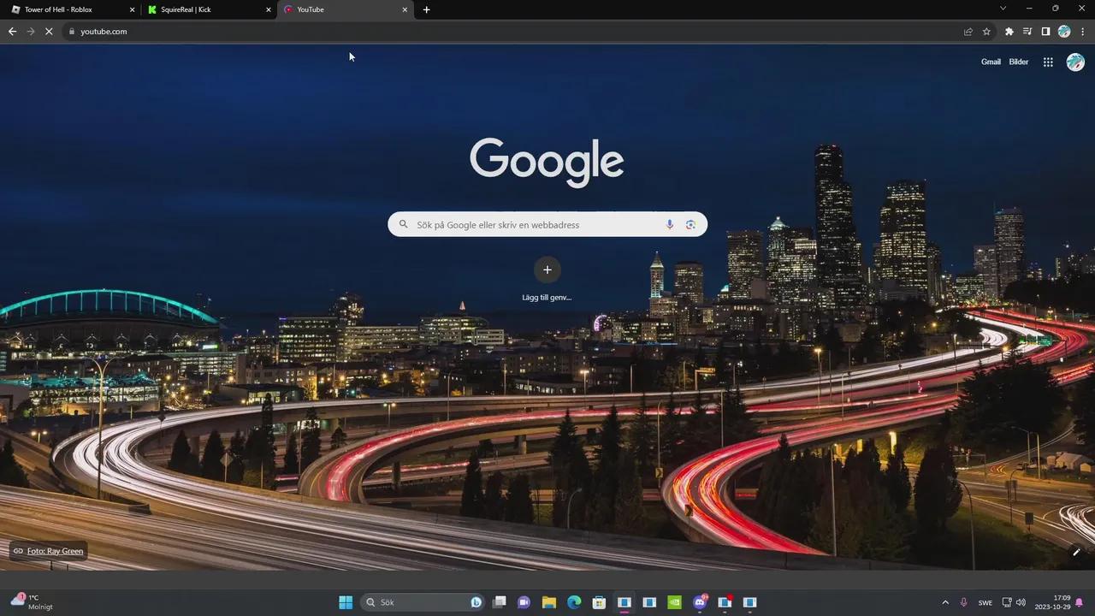Open the weather widget showing 1°C
1095x616 pixels.
(33, 601)
